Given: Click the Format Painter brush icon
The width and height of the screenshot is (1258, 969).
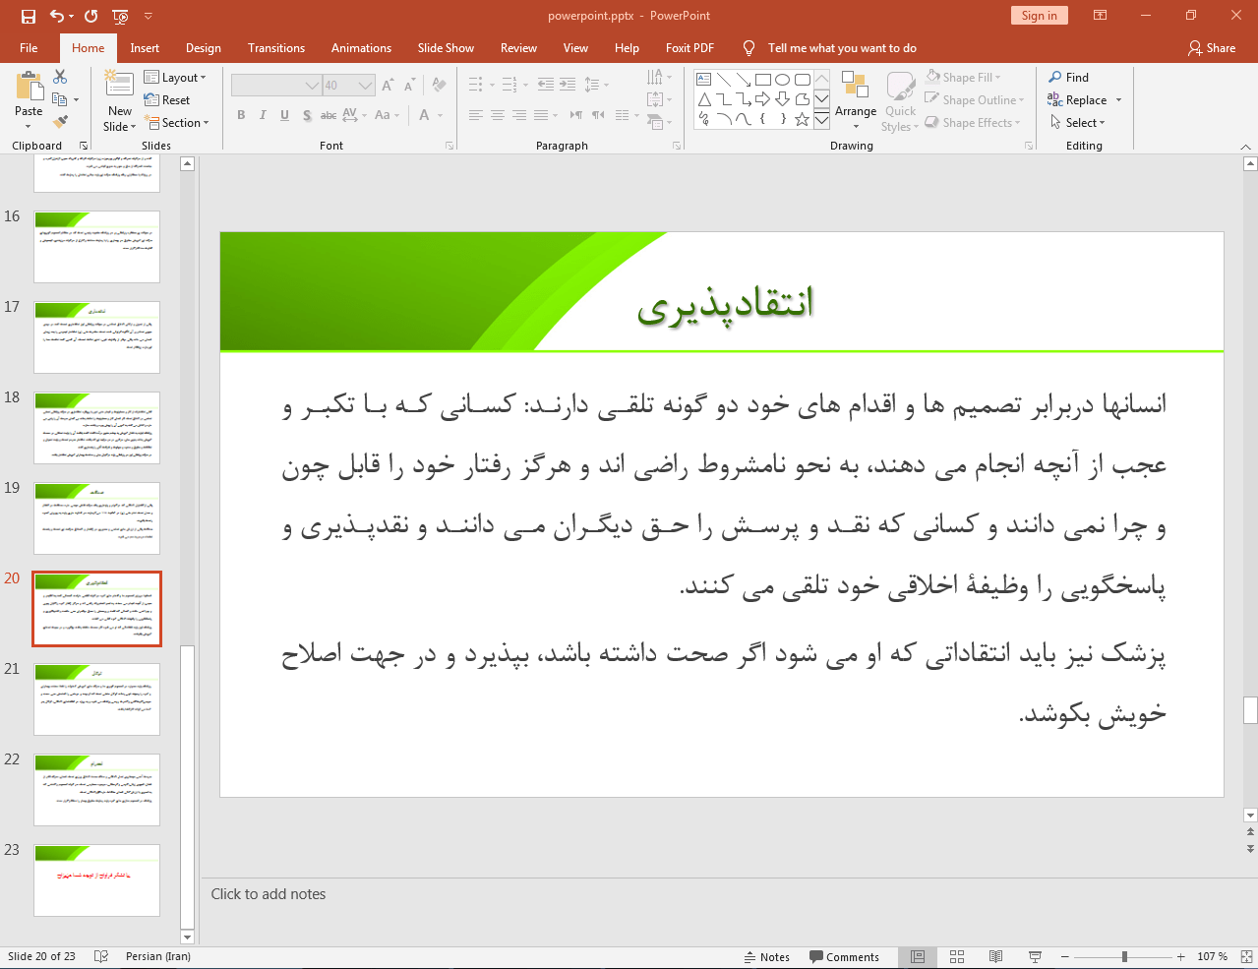Looking at the screenshot, I should click(60, 122).
